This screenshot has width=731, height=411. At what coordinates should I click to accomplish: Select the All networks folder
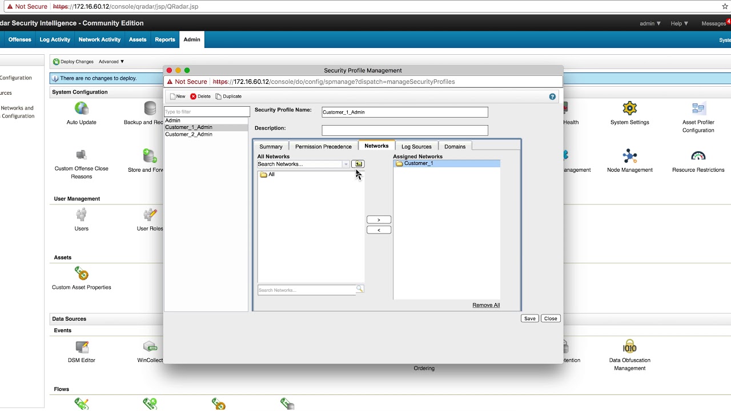(x=267, y=175)
